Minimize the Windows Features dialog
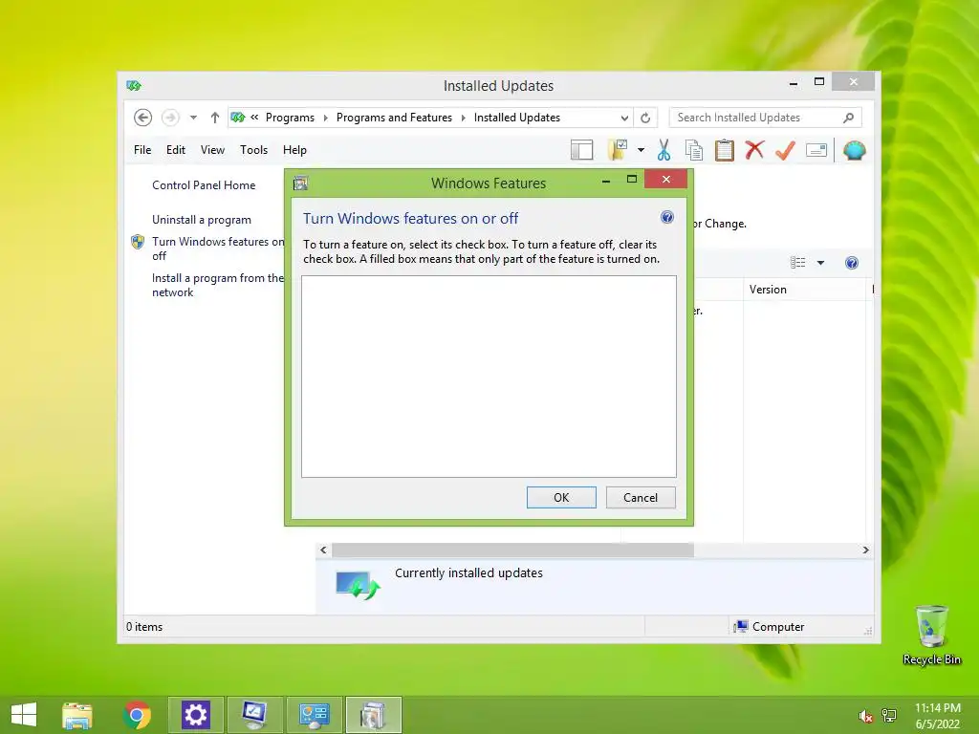Image resolution: width=979 pixels, height=734 pixels. point(605,181)
